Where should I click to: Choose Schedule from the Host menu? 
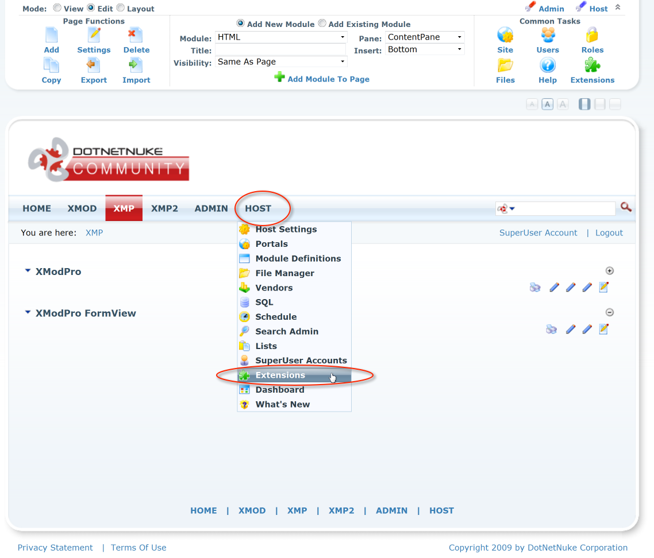[x=294, y=317]
